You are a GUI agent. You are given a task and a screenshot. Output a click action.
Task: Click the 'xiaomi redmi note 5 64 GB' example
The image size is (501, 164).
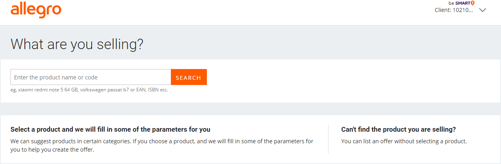48,90
